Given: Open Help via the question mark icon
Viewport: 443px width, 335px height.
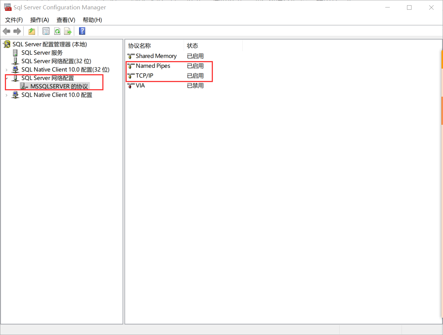Looking at the screenshot, I should pos(82,31).
